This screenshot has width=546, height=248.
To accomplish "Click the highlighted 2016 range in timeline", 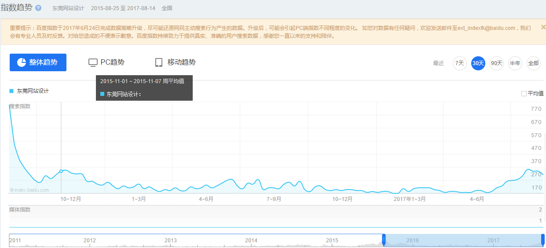I will [x=413, y=241].
